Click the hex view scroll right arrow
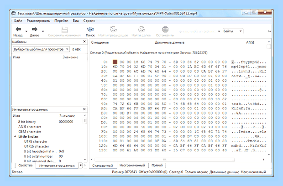 click(x=264, y=160)
